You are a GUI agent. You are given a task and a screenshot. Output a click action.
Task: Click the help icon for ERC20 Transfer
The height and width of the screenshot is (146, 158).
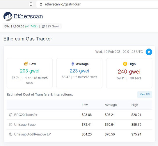[x=11, y=115]
